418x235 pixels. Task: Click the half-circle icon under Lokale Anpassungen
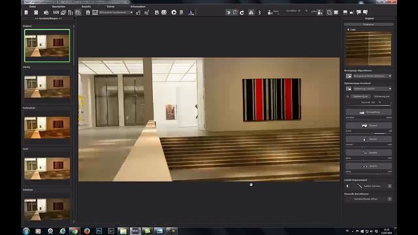[347, 186]
